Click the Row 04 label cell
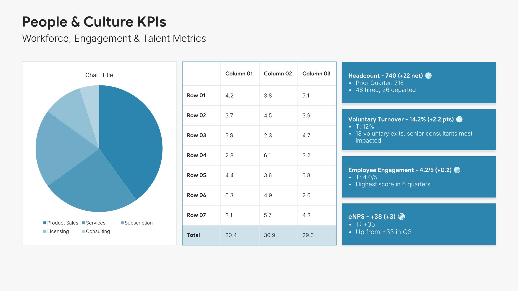The width and height of the screenshot is (518, 291). coord(196,155)
